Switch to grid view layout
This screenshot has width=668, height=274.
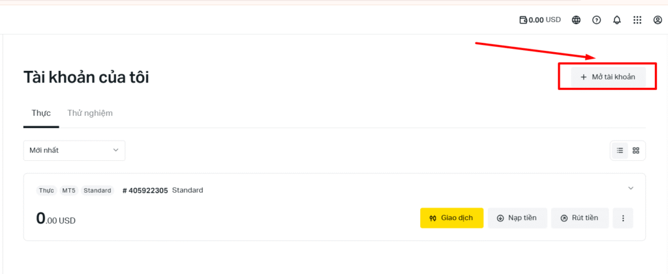(636, 150)
